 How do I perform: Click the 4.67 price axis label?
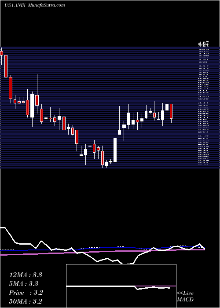coord(204,43)
